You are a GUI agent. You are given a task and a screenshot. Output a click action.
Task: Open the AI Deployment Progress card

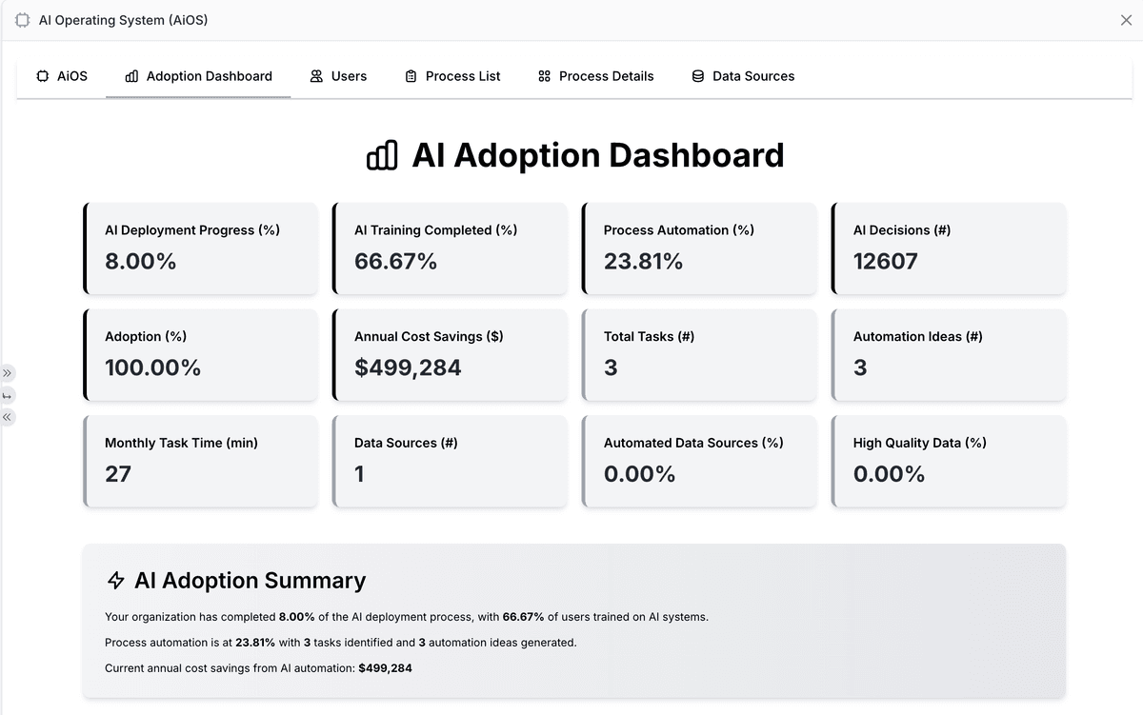click(x=201, y=248)
